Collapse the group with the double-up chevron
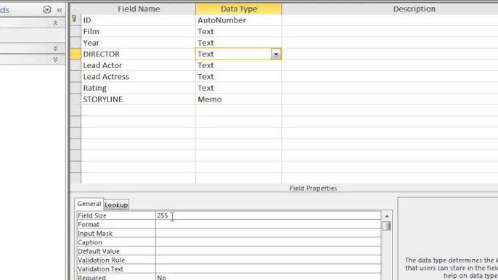The image size is (498, 280). click(x=55, y=23)
